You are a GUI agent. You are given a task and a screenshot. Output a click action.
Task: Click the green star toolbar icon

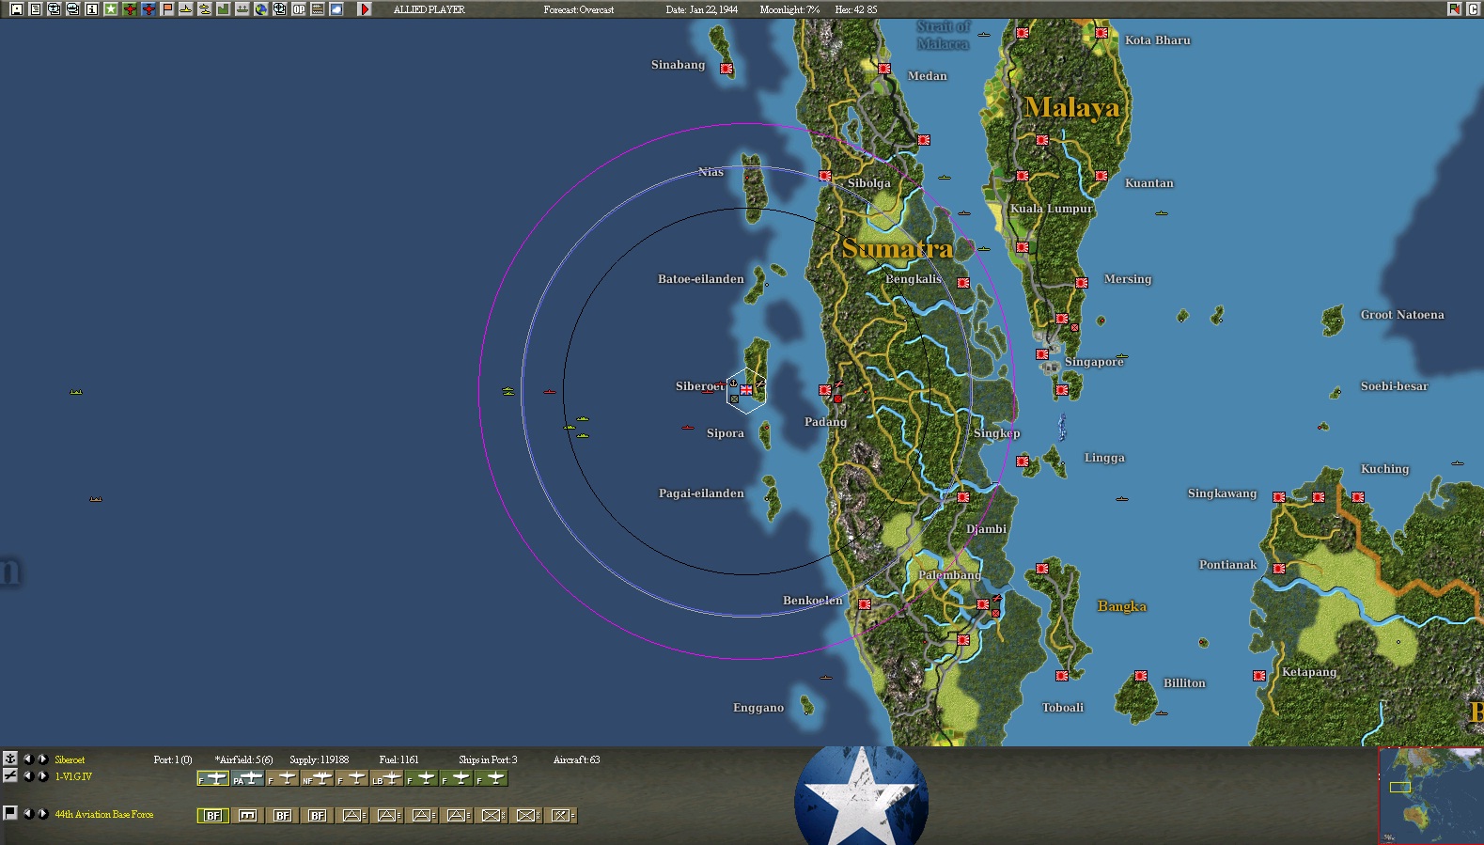pos(110,9)
